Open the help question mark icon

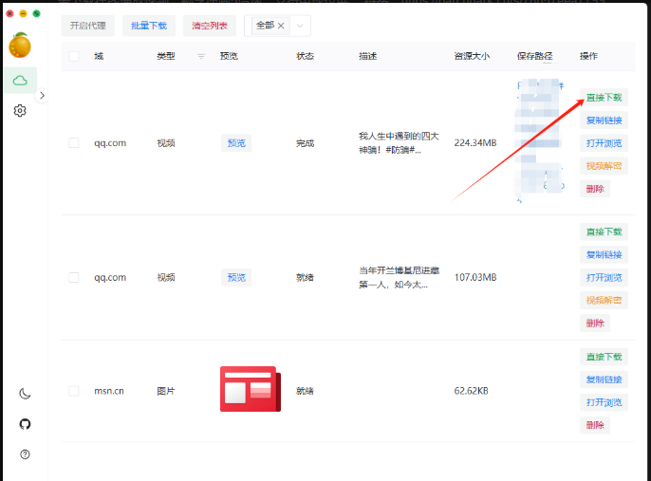[x=25, y=454]
